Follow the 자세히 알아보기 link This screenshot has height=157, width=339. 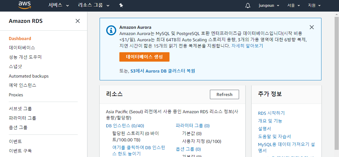[247, 46]
